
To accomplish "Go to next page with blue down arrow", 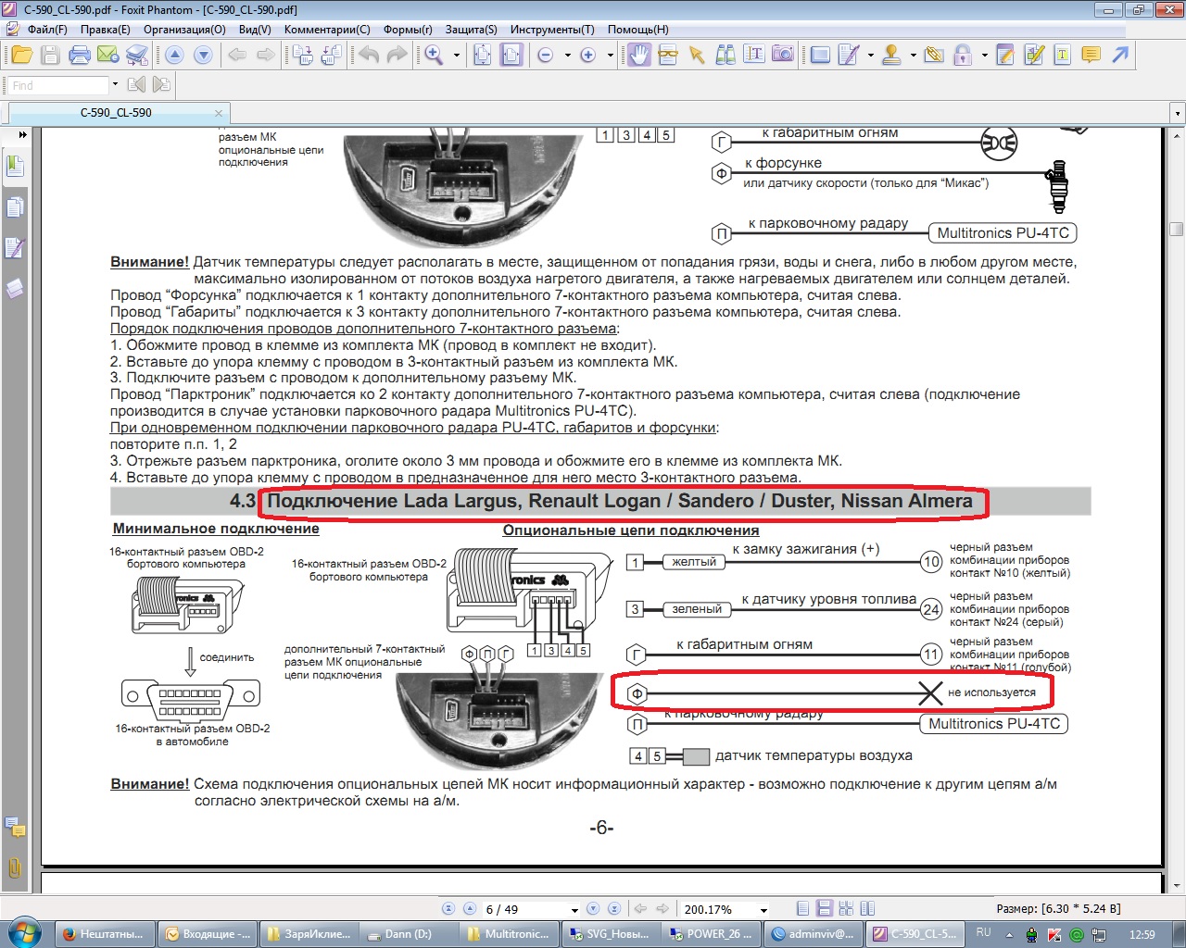I will 203,56.
